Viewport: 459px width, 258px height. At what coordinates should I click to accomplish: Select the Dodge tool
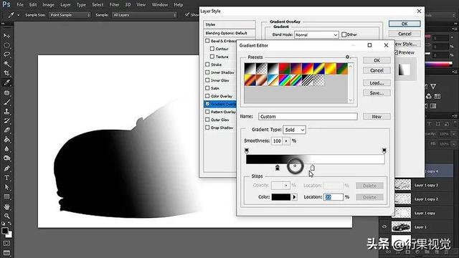coord(6,158)
